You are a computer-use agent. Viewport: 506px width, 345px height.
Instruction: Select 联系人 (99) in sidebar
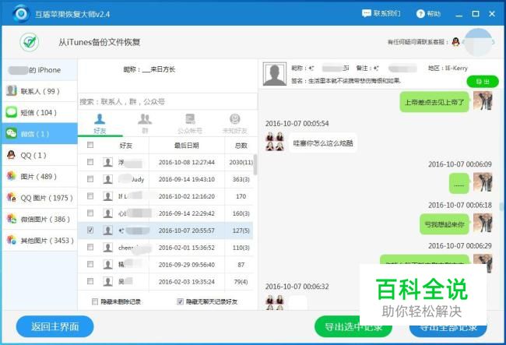point(40,91)
